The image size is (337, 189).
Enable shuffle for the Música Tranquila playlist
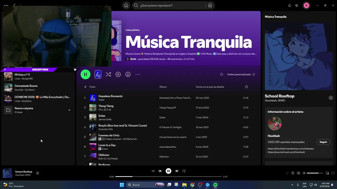coord(108,75)
